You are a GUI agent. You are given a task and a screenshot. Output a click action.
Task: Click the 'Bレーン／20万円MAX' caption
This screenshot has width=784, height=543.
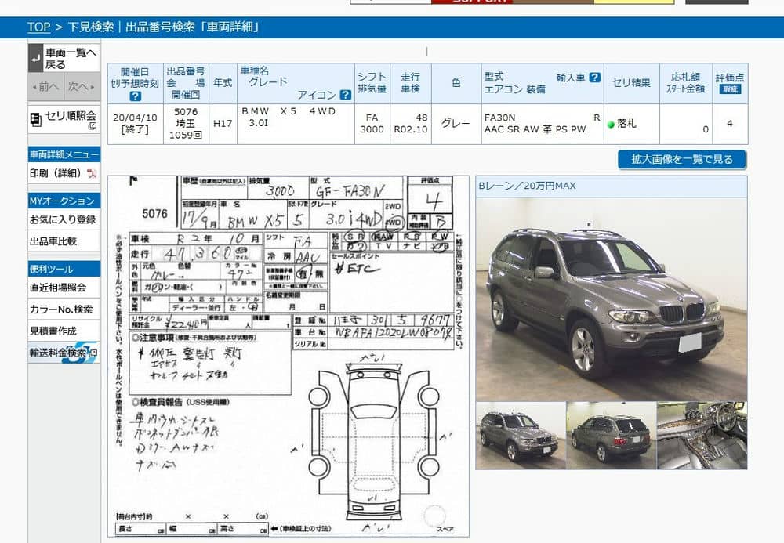pos(527,186)
